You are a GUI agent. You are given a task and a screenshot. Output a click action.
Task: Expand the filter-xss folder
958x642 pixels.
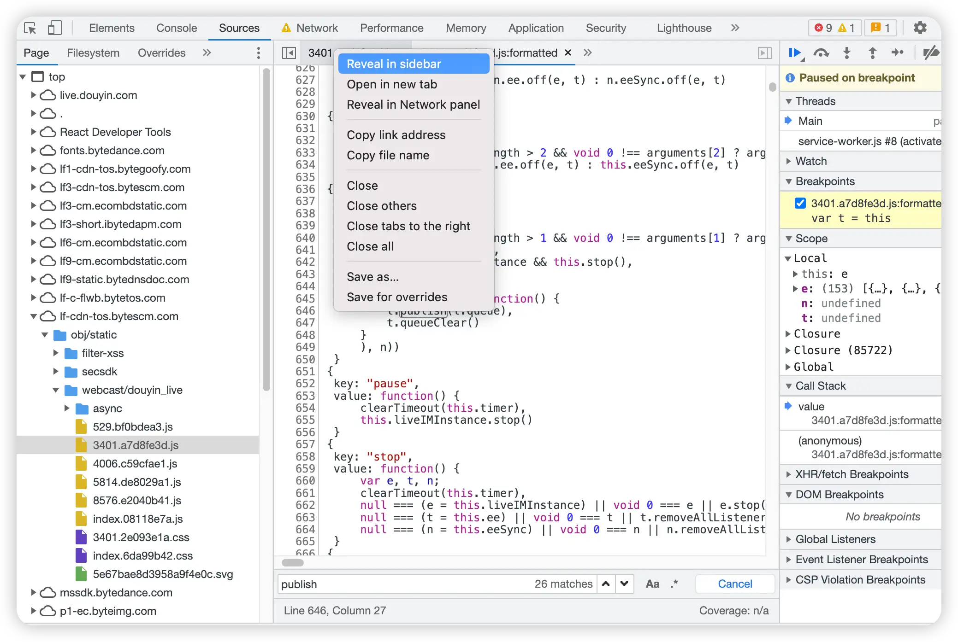pos(55,353)
